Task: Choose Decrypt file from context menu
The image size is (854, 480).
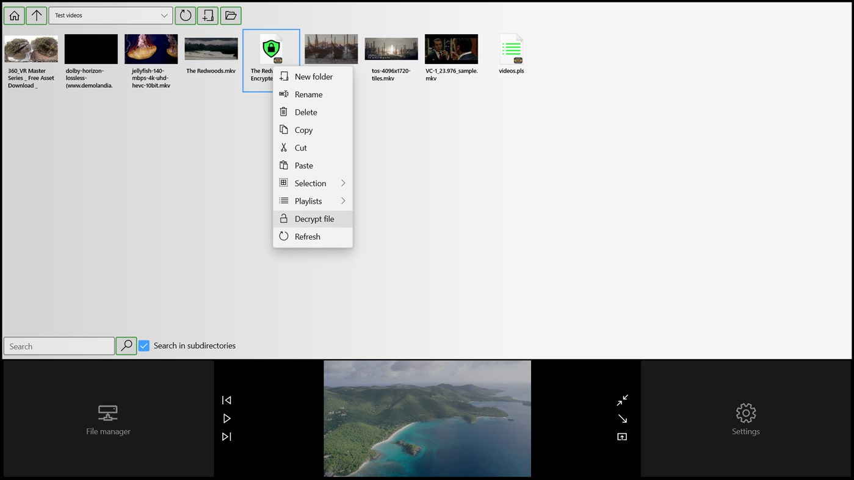Action: 314,218
